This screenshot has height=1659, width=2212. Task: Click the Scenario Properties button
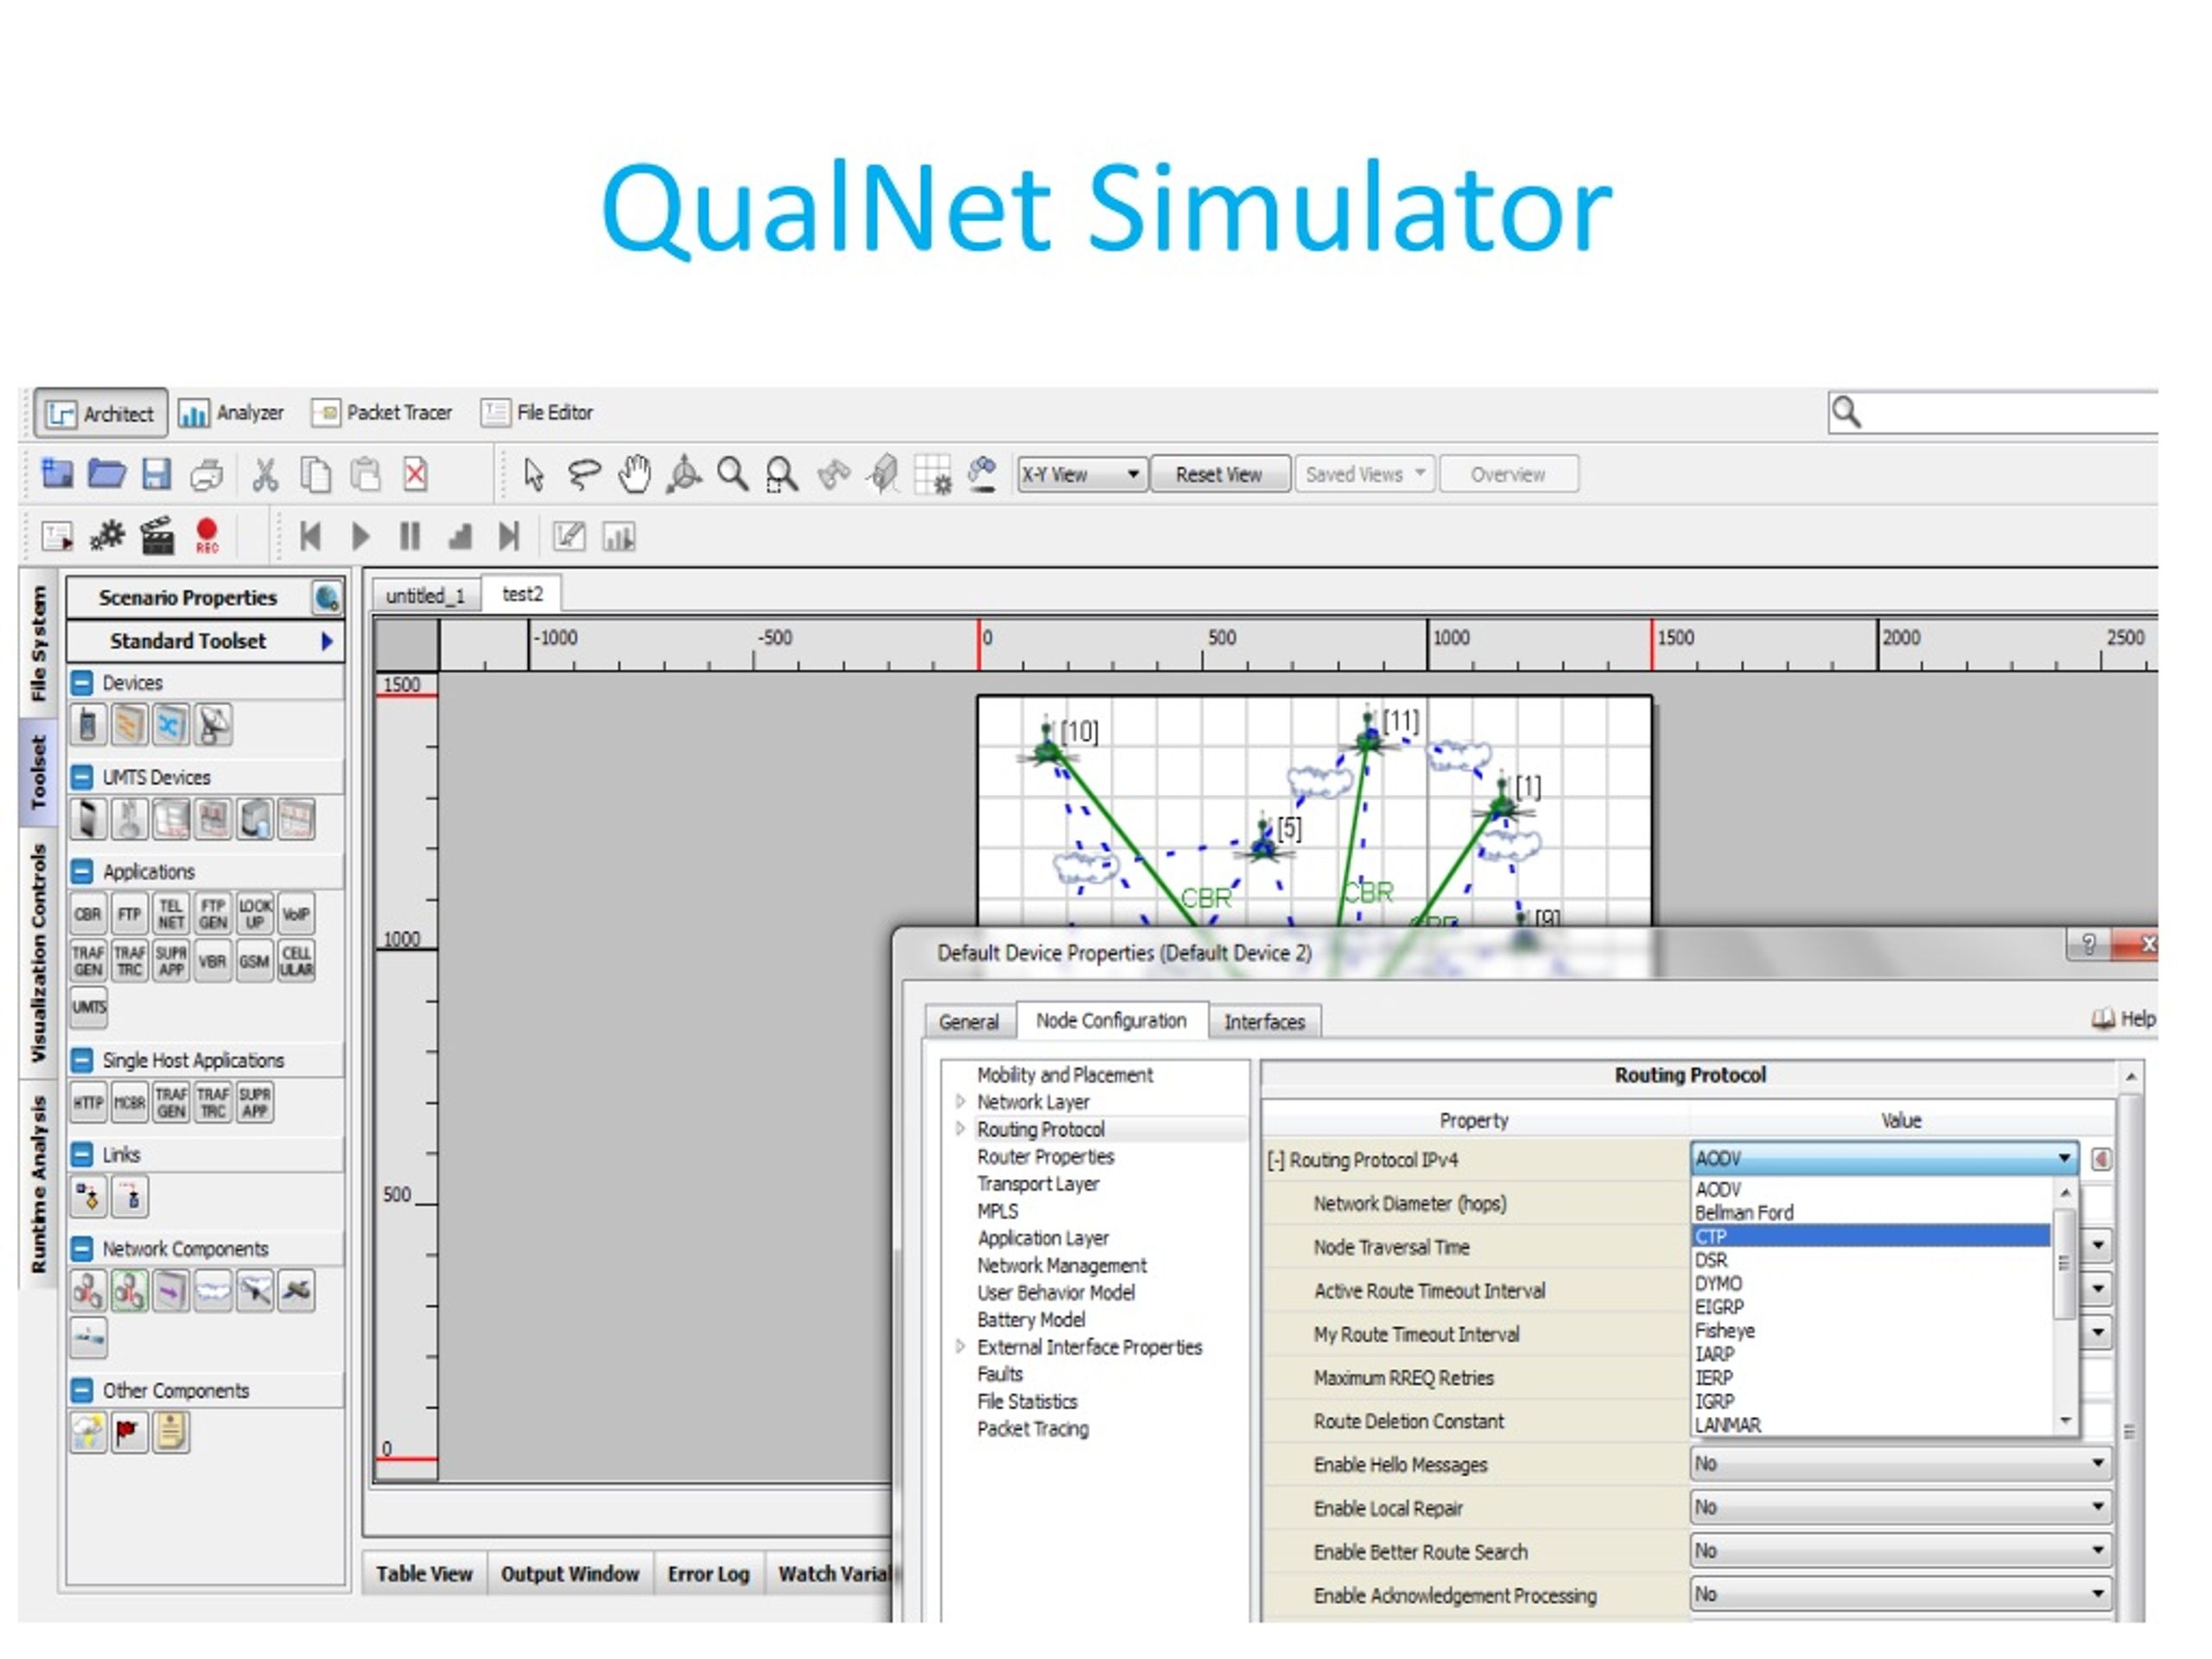[188, 598]
